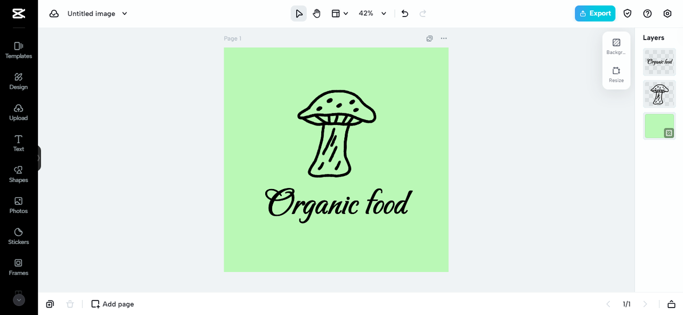The height and width of the screenshot is (315, 683).
Task: Click the cloud save status icon
Action: click(54, 13)
